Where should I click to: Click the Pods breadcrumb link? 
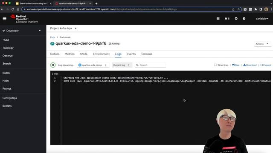coord(52,37)
